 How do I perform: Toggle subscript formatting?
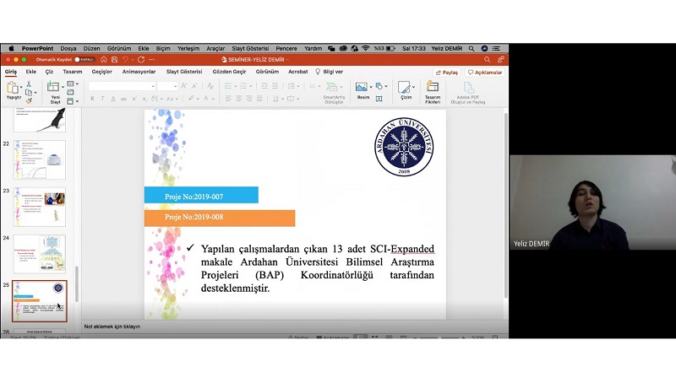click(x=144, y=99)
